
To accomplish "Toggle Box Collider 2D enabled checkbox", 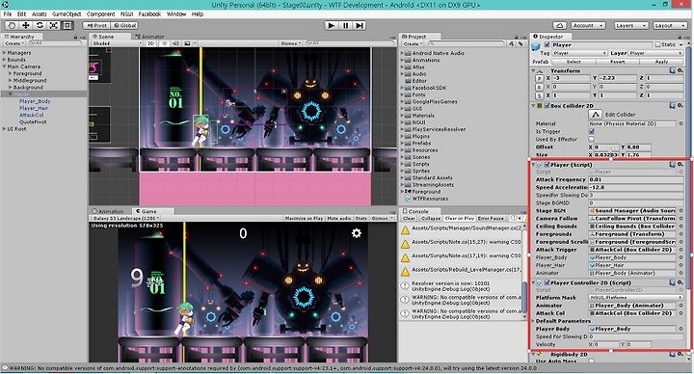I will (547, 106).
